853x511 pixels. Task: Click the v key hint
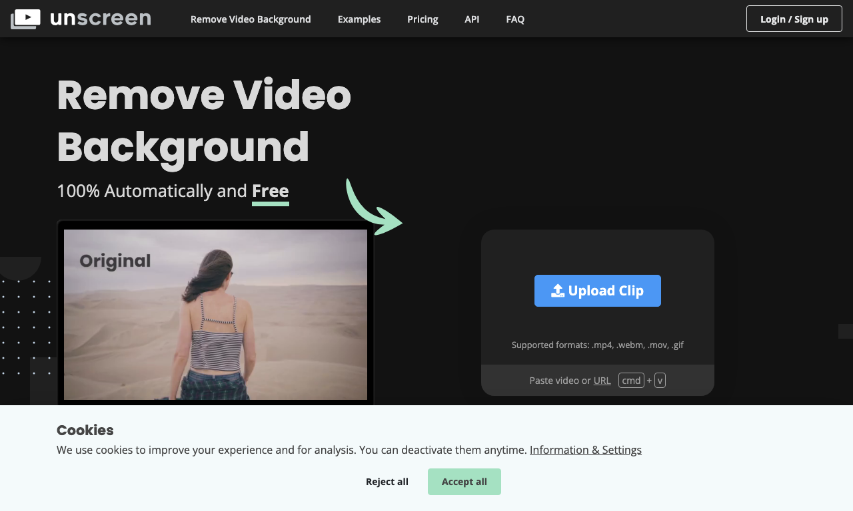coord(660,381)
